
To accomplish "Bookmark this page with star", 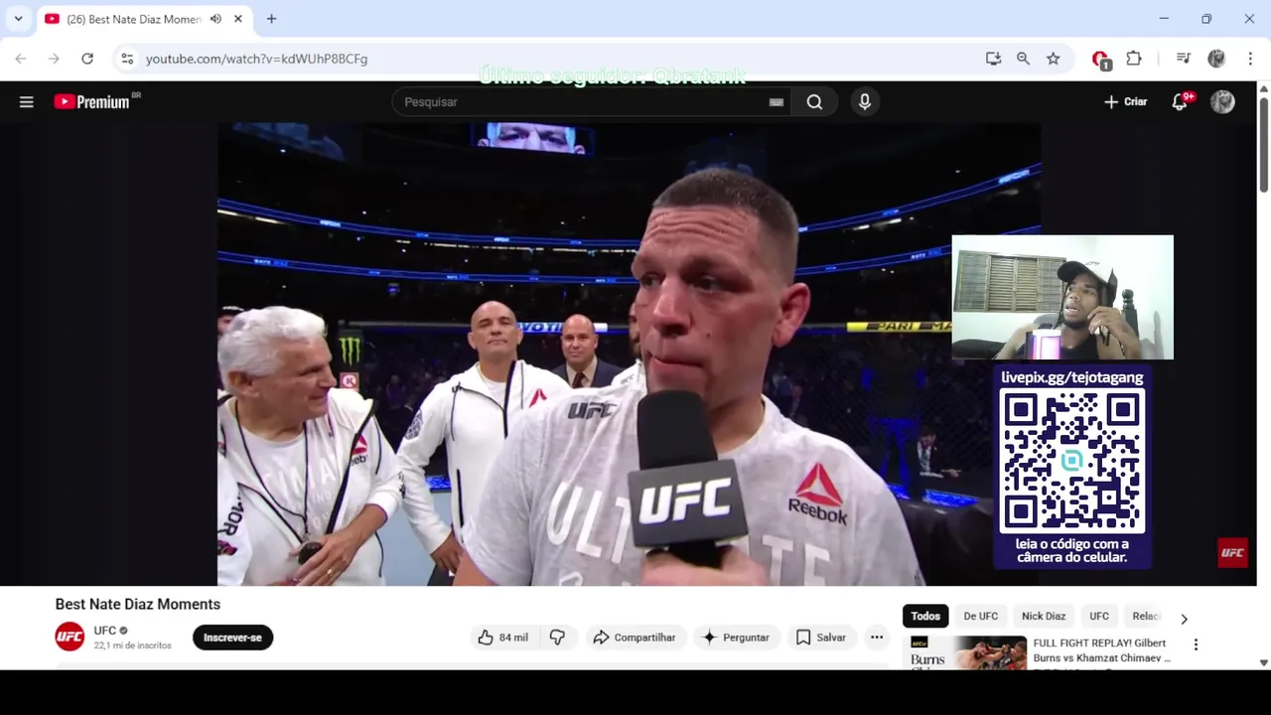I will click(x=1053, y=59).
